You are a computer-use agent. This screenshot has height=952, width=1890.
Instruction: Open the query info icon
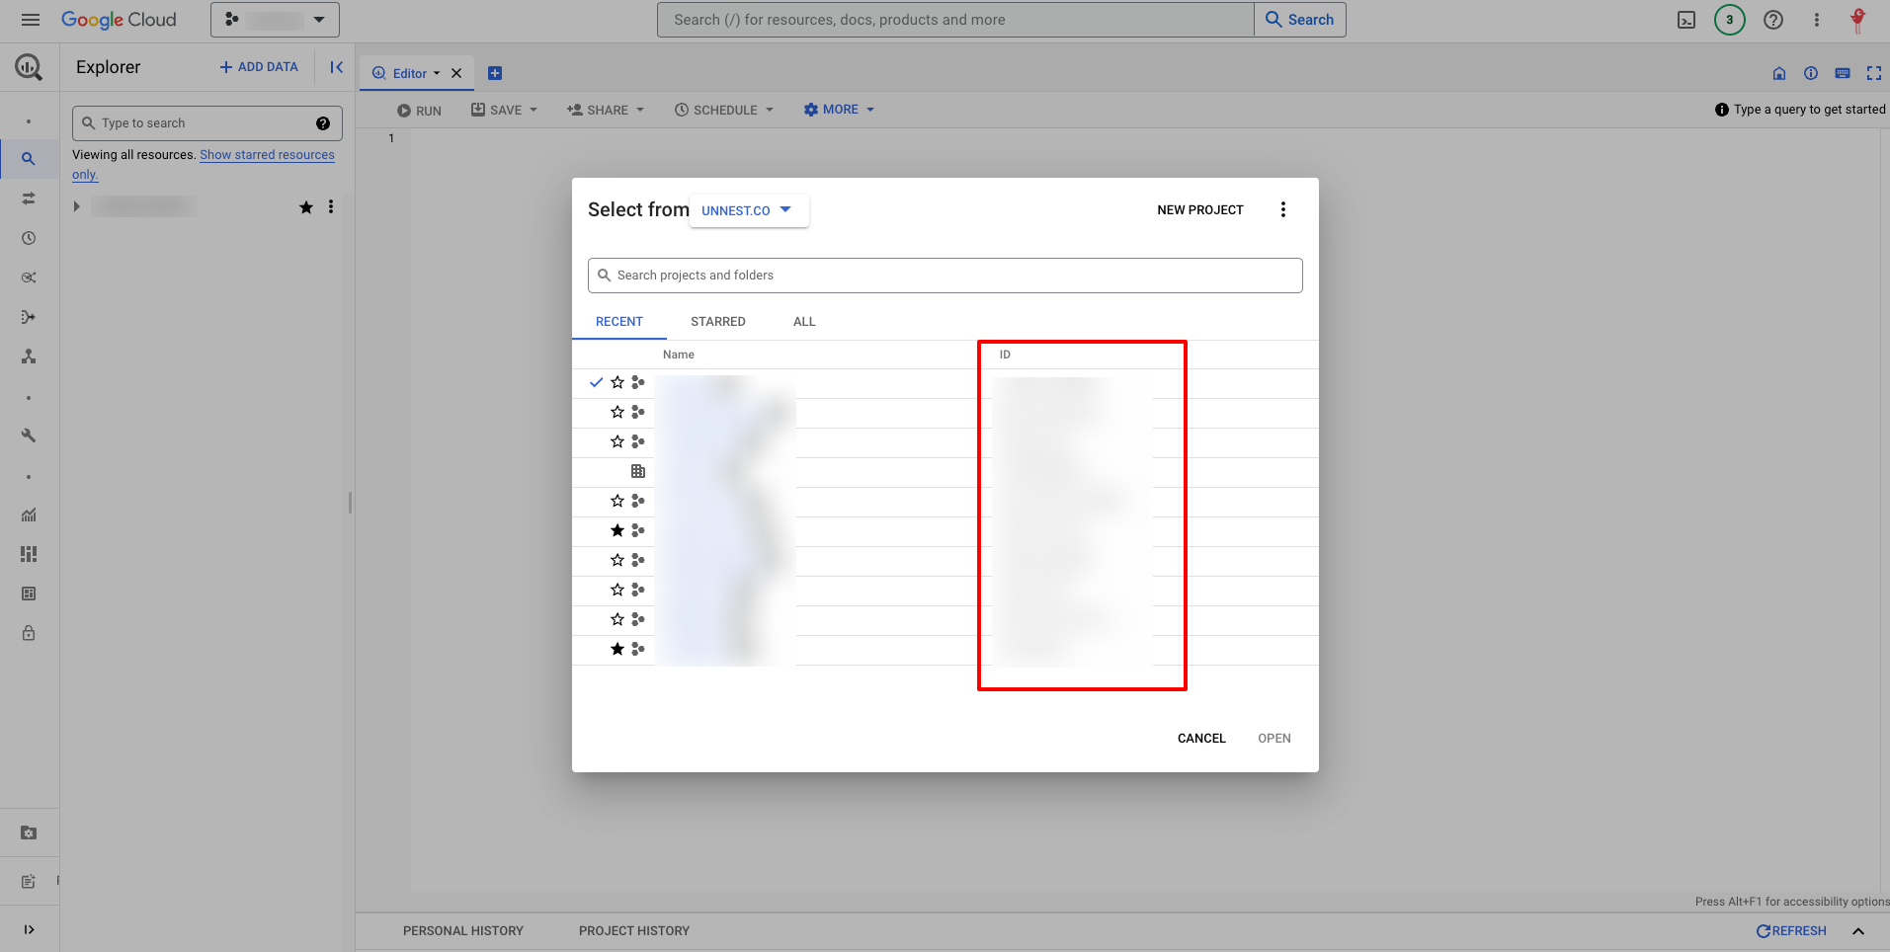[1811, 73]
